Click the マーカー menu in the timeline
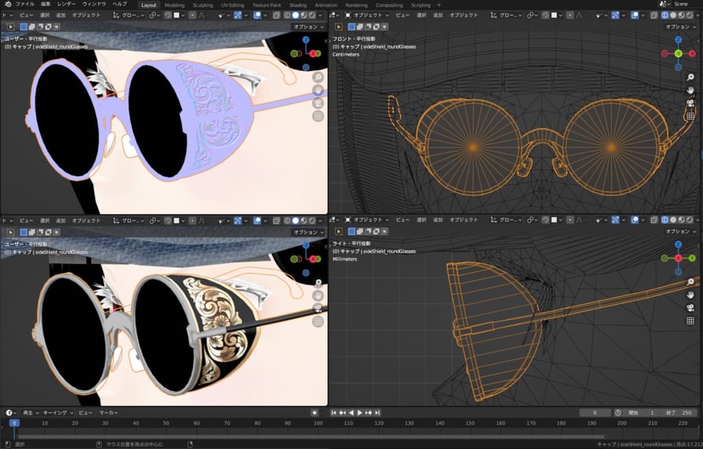 pos(108,413)
